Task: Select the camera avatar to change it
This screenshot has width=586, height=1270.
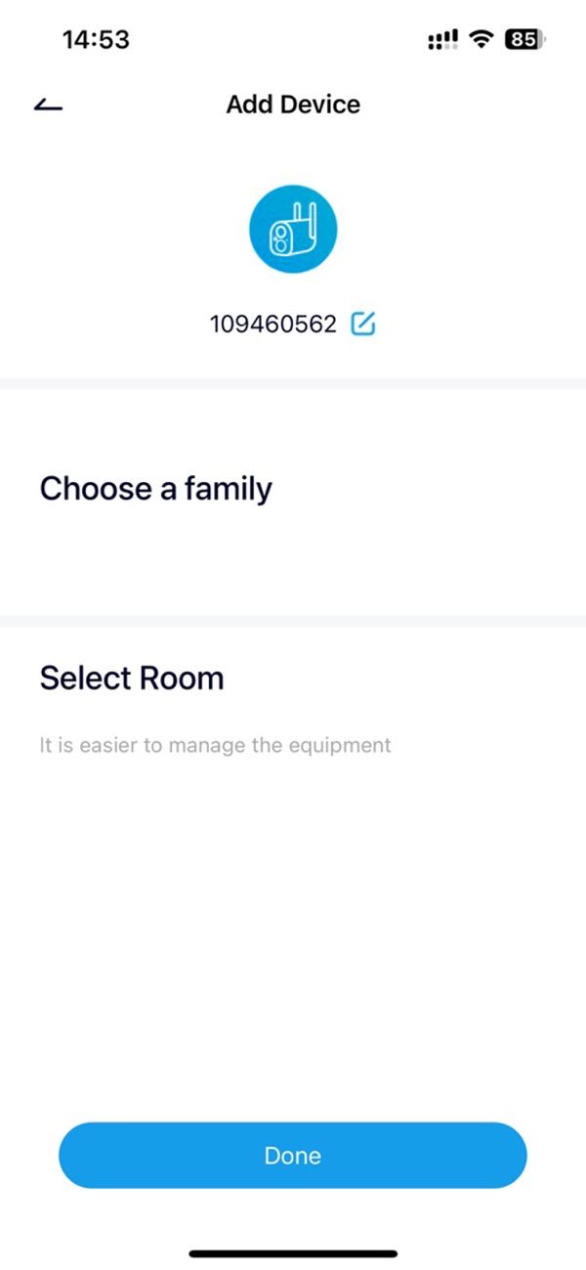Action: tap(292, 228)
